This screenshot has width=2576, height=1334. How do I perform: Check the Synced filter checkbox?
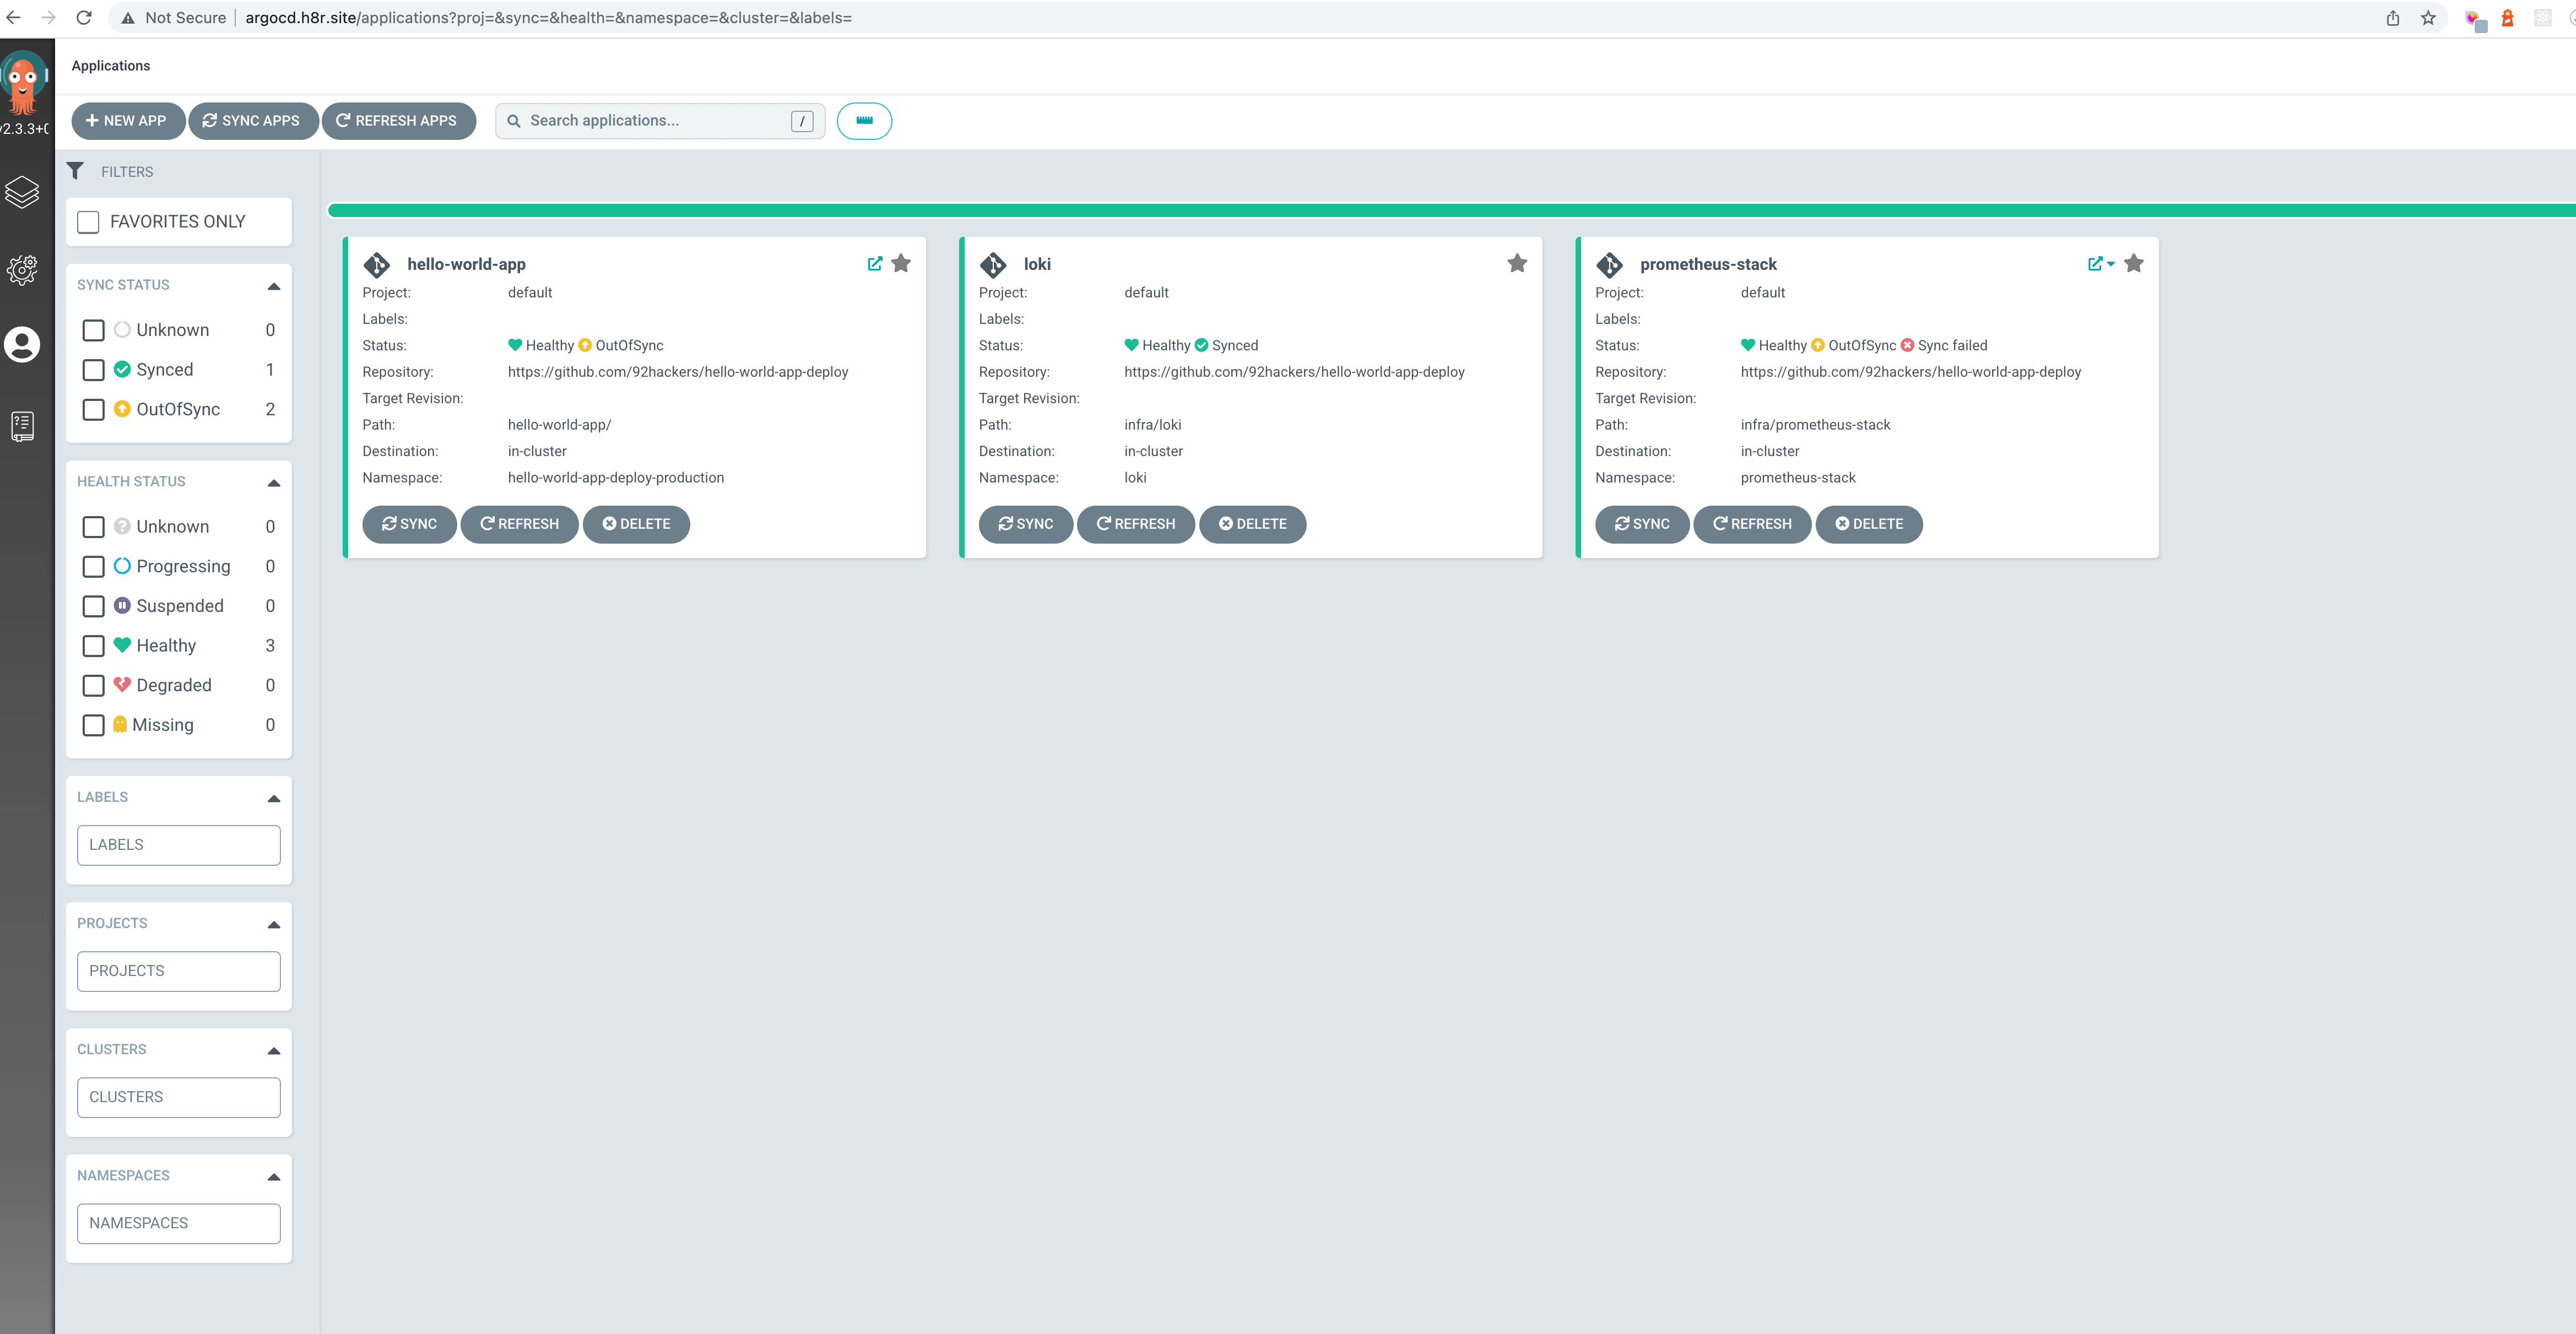(x=93, y=370)
